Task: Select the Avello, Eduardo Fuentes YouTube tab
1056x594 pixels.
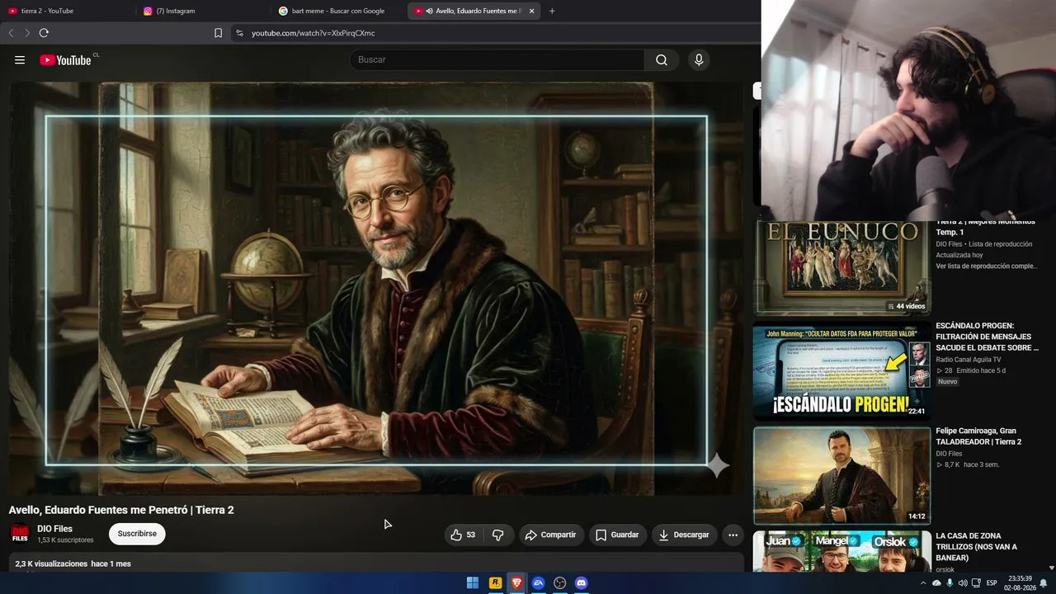Action: pyautogui.click(x=476, y=11)
